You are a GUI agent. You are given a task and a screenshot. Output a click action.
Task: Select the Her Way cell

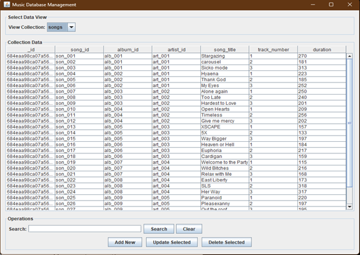[x=225, y=192]
